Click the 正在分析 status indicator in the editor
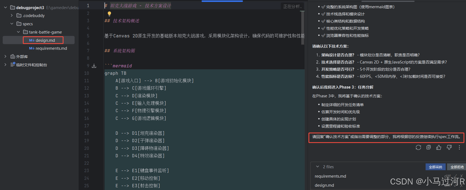This screenshot has width=466, height=190. pyautogui.click(x=293, y=6)
